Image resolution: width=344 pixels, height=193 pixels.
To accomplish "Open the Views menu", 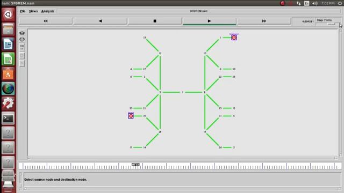I will [33, 11].
